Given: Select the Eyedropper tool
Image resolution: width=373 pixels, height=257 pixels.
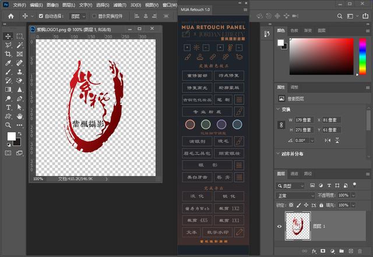Looking at the screenshot, I should click(8, 63).
